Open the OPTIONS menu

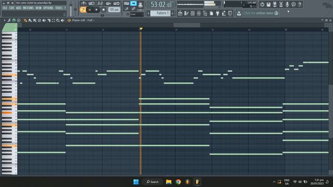coord(48,8)
